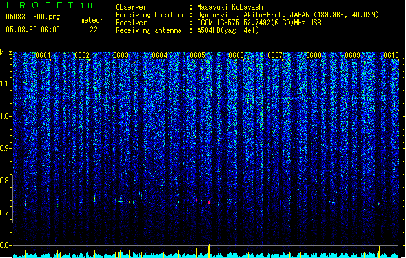The width and height of the screenshot is (406, 258).
Task: Click the 'meteor' count label
Action: (x=92, y=20)
